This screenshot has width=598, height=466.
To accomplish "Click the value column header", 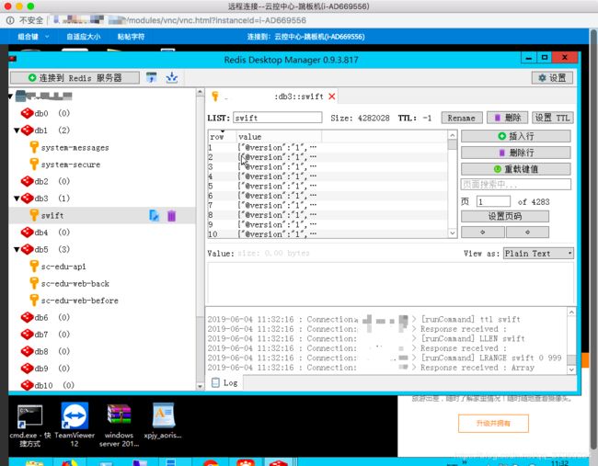I will [x=279, y=136].
